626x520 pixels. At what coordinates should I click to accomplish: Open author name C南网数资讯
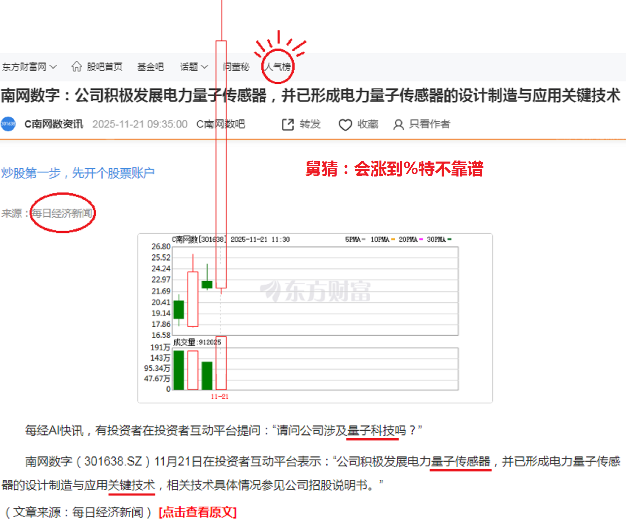(54, 124)
